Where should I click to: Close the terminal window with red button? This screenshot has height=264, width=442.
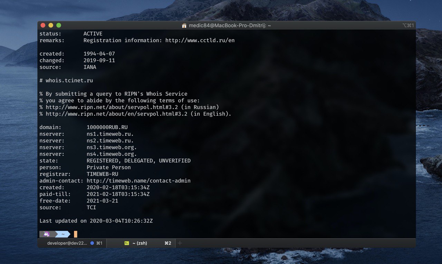coord(43,25)
